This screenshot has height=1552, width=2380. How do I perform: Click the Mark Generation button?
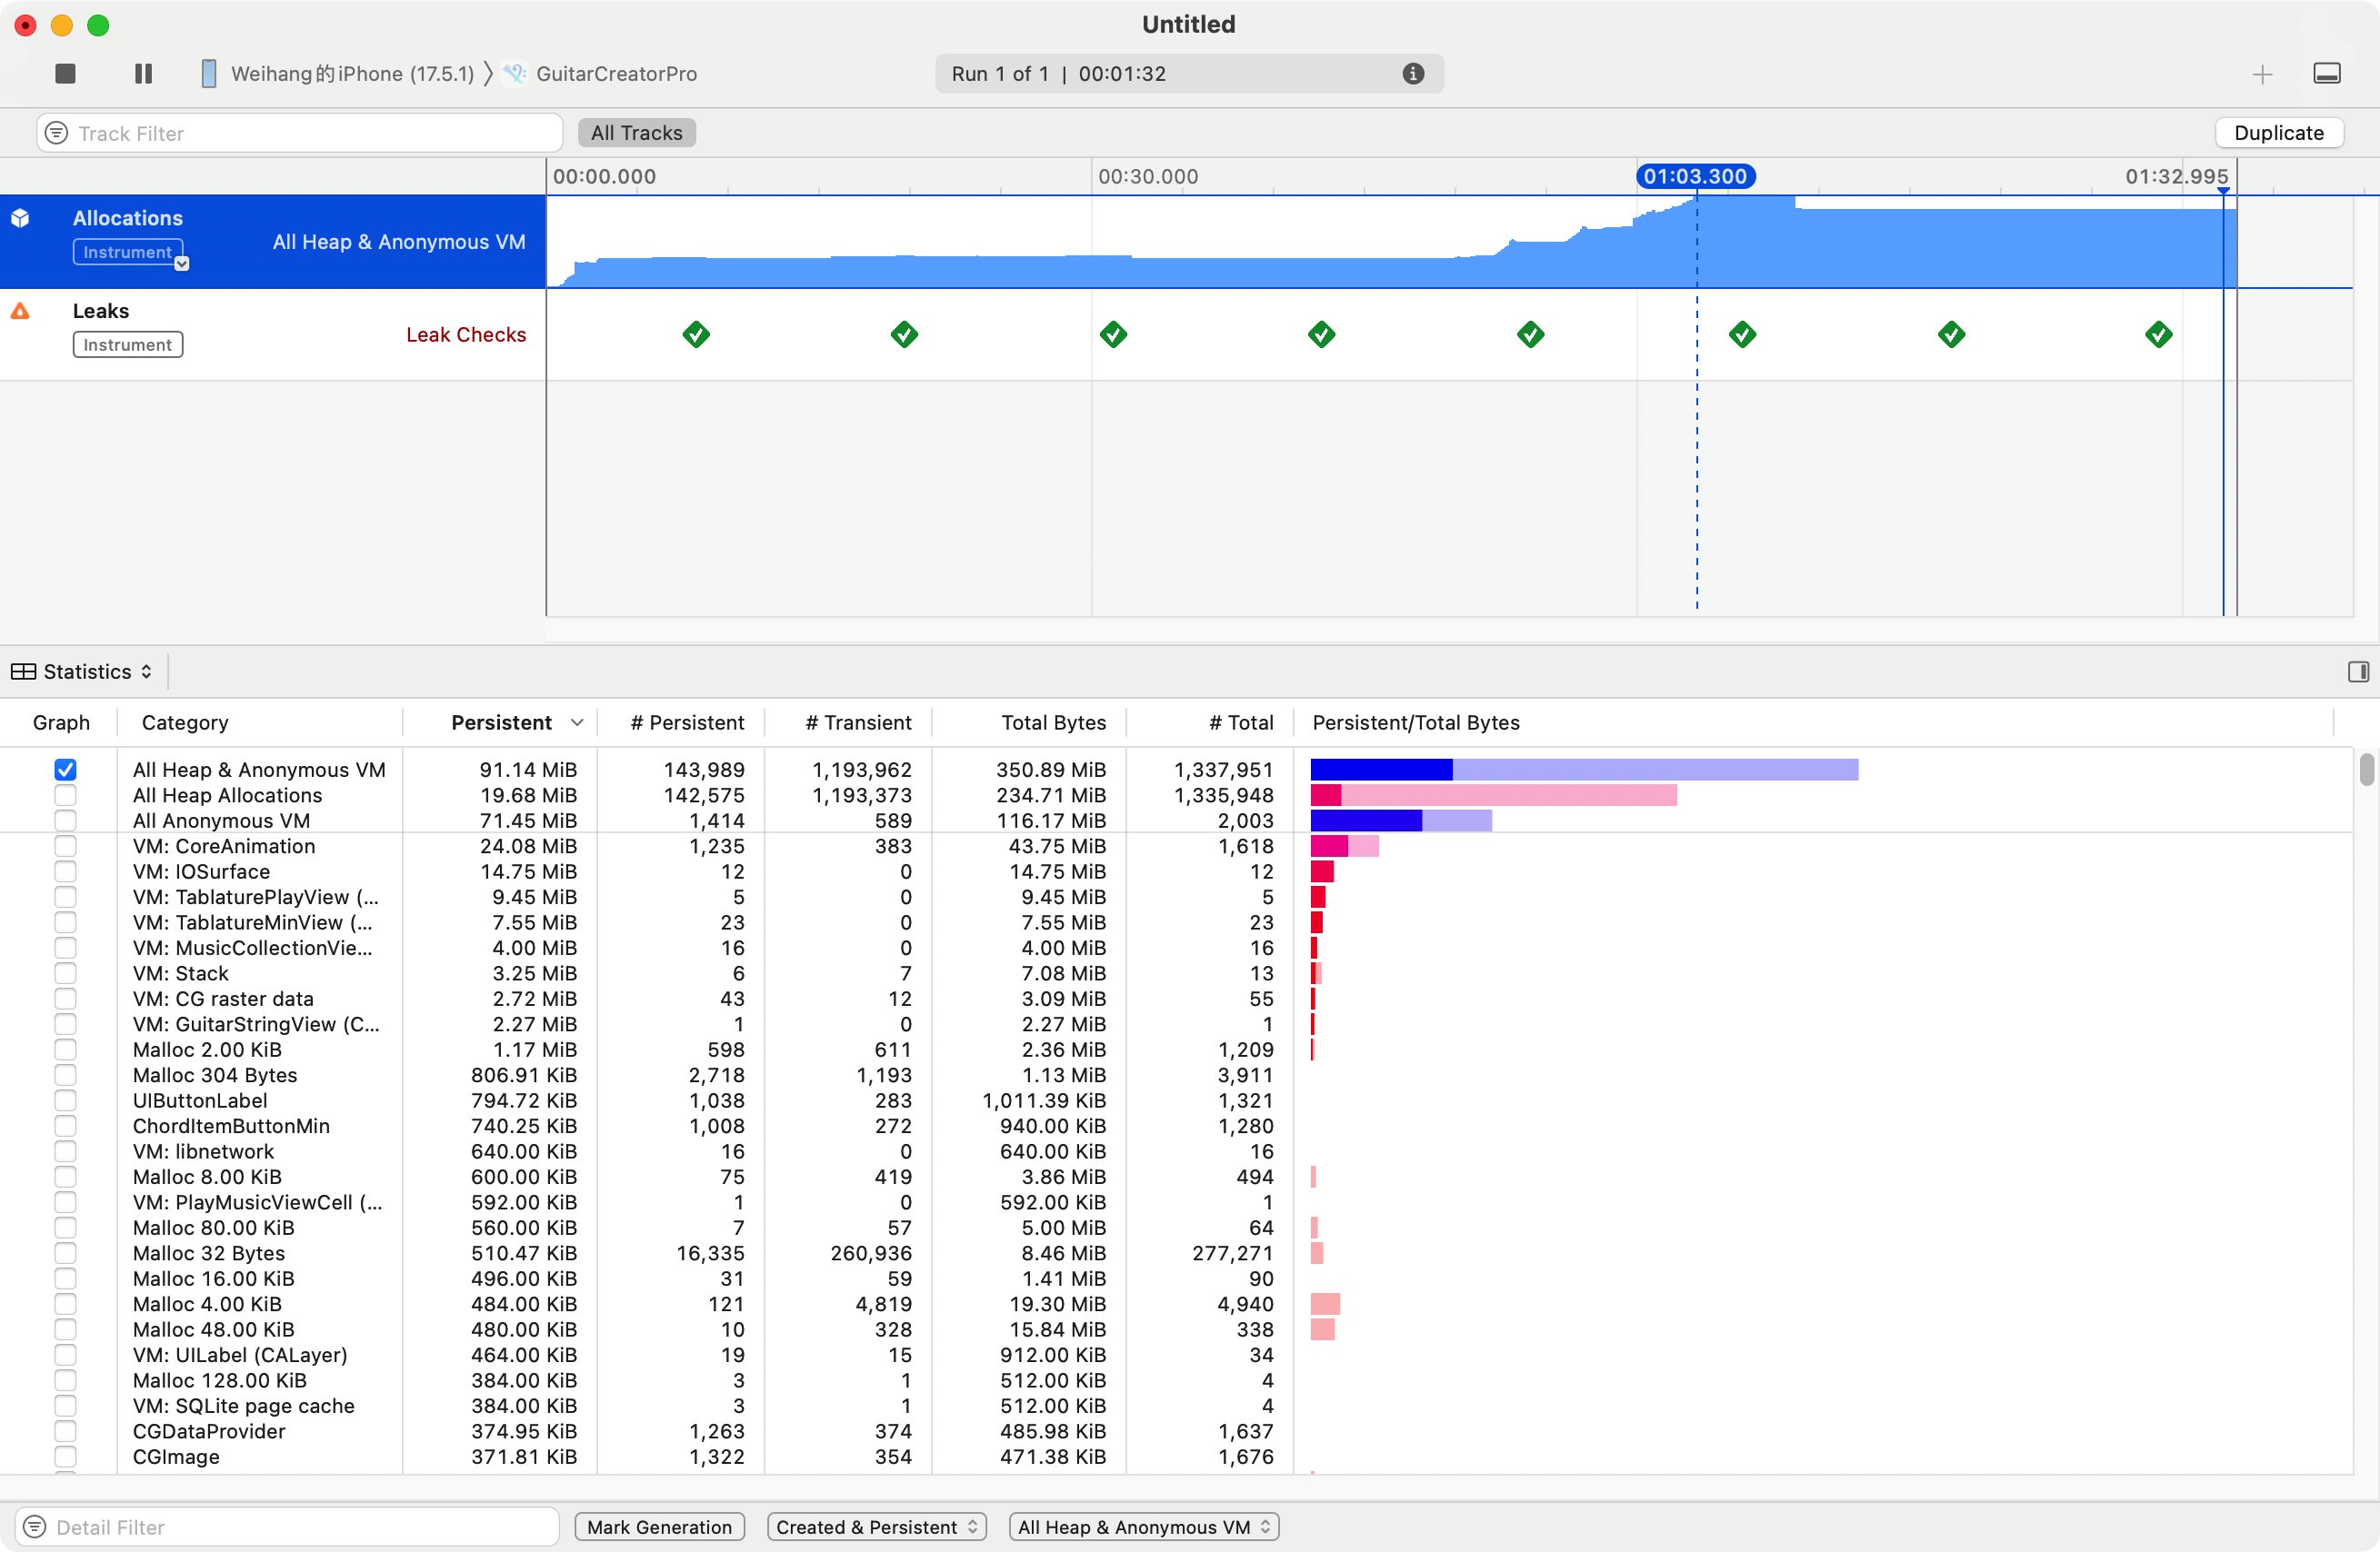coord(659,1526)
